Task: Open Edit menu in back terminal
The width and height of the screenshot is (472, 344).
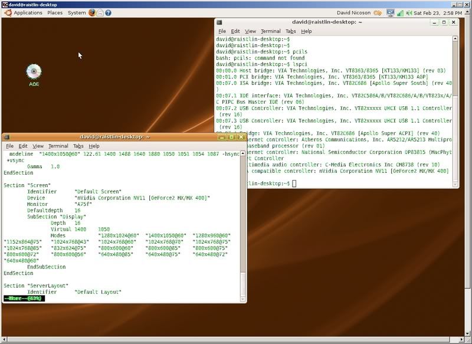Action: (x=235, y=31)
